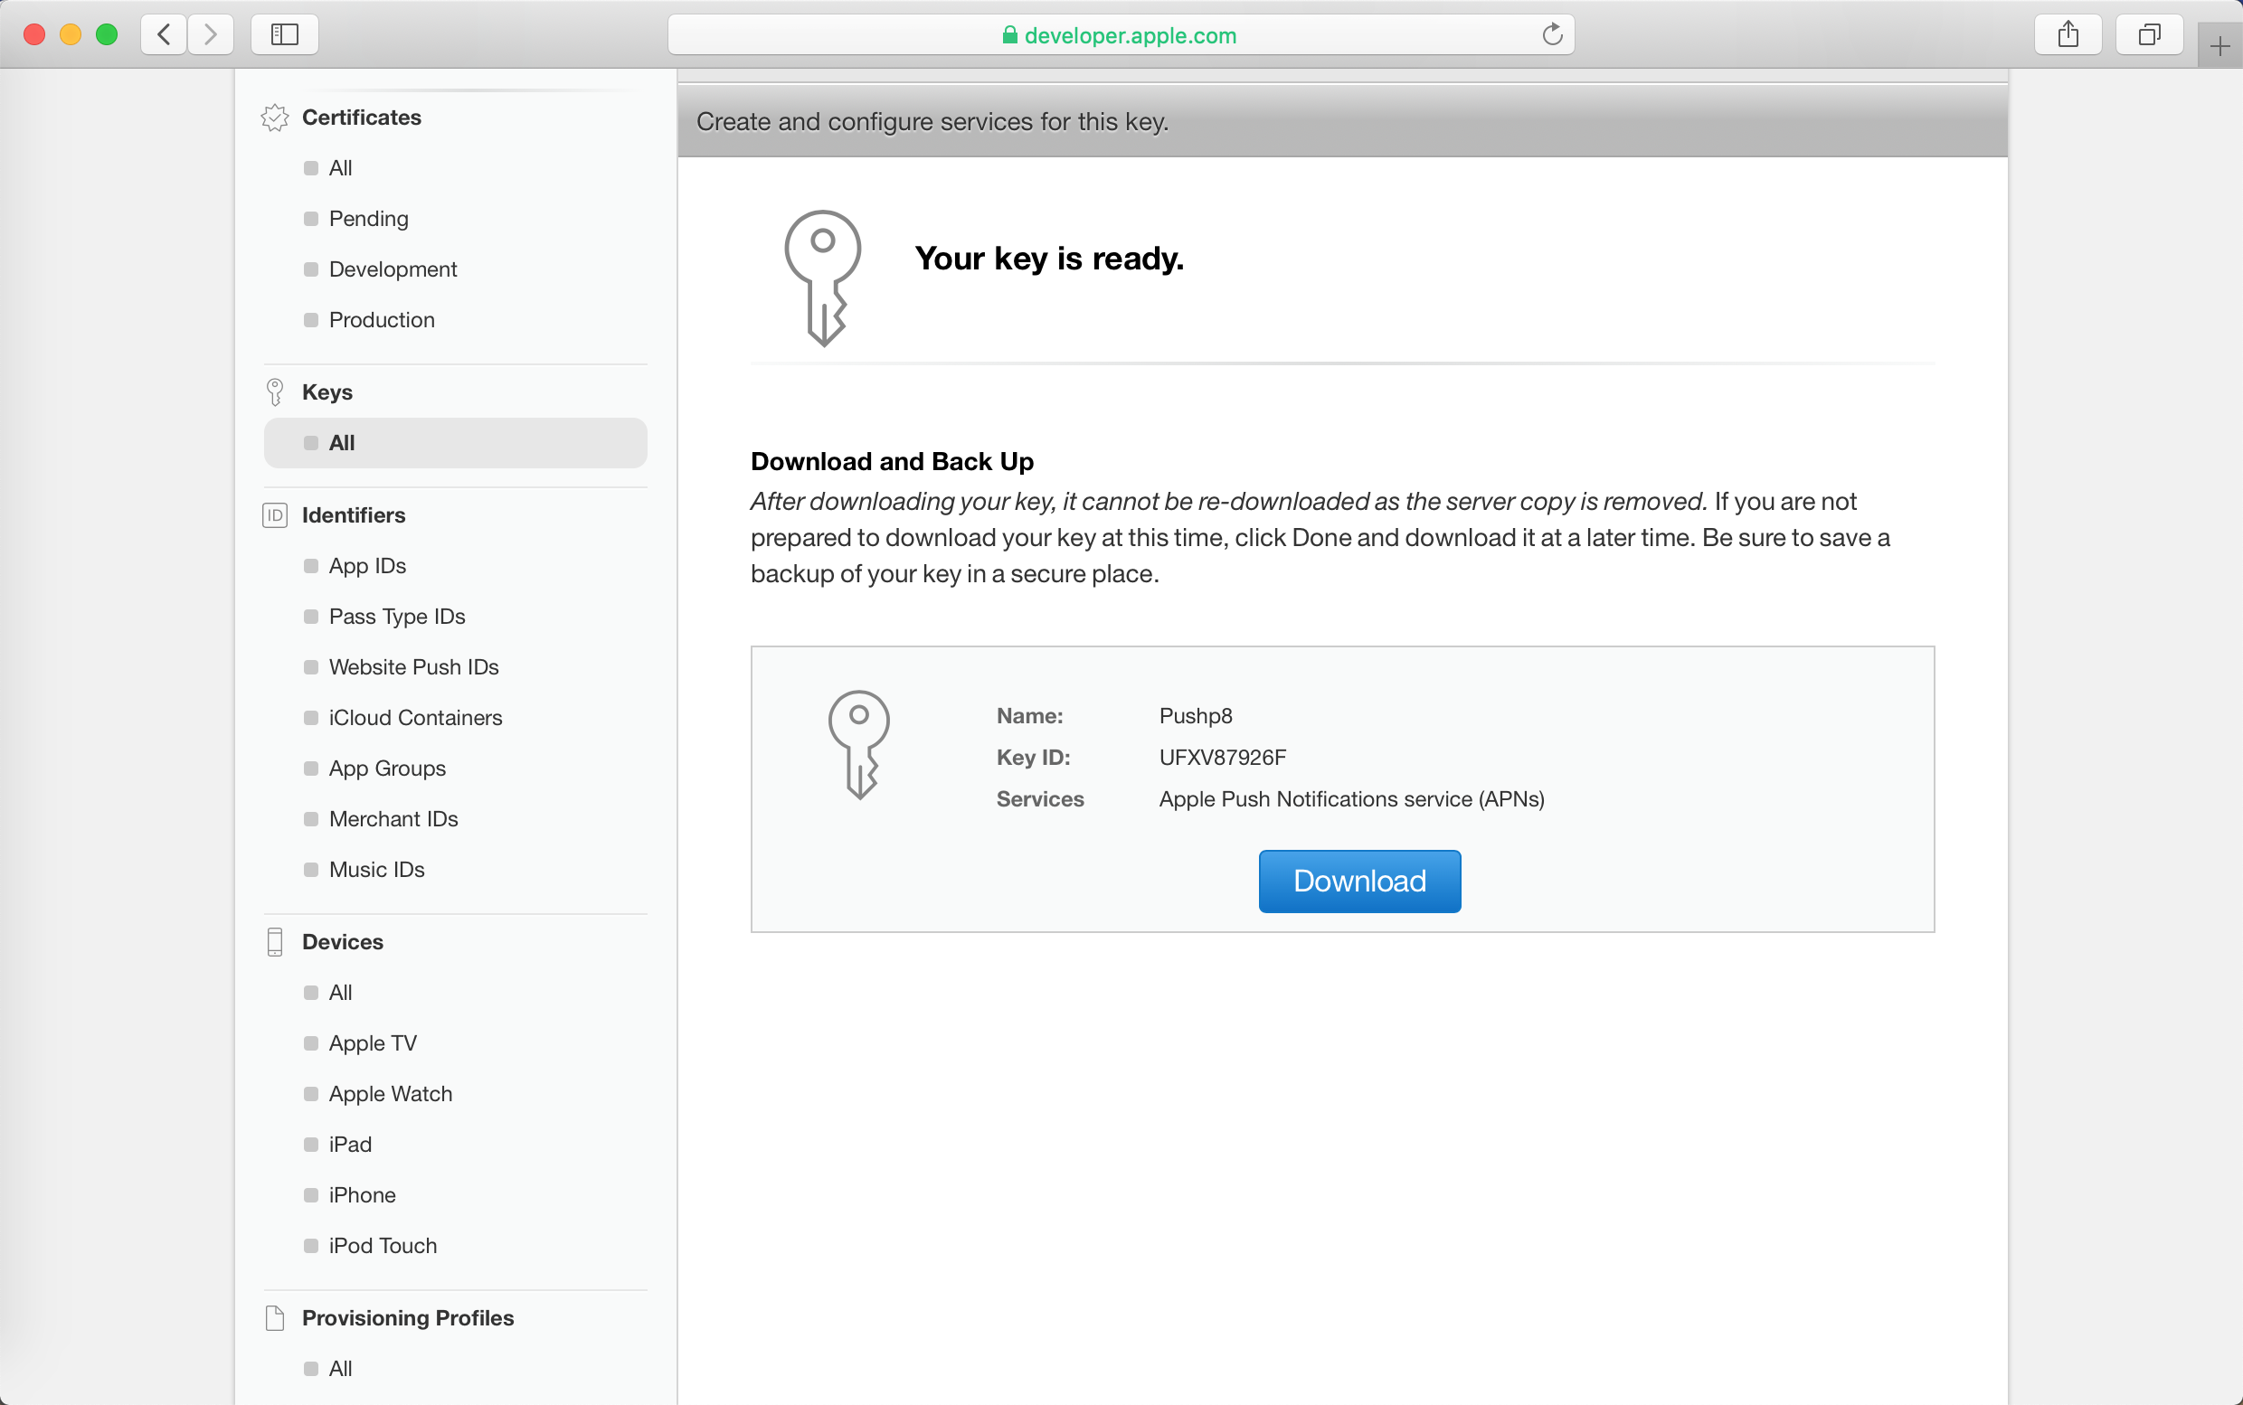Click the developer.apple.com address field
2243x1405 pixels.
coord(1121,35)
